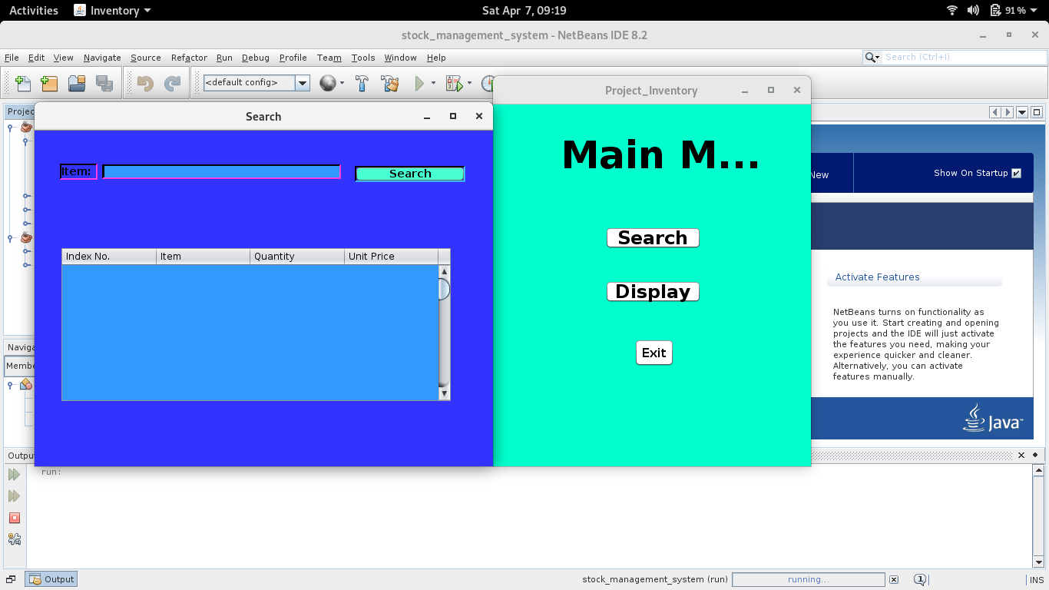The width and height of the screenshot is (1049, 590).
Task: Click the NetBeans search box
Action: [x=964, y=57]
